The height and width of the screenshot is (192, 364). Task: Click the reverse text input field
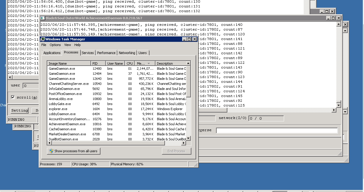click(277, 131)
